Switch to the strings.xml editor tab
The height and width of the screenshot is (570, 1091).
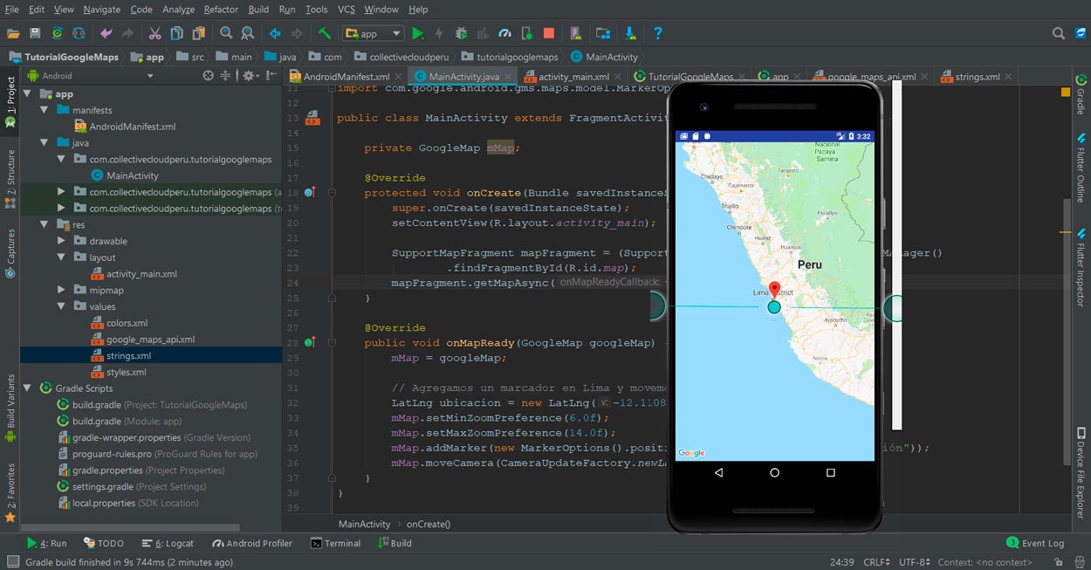click(976, 77)
